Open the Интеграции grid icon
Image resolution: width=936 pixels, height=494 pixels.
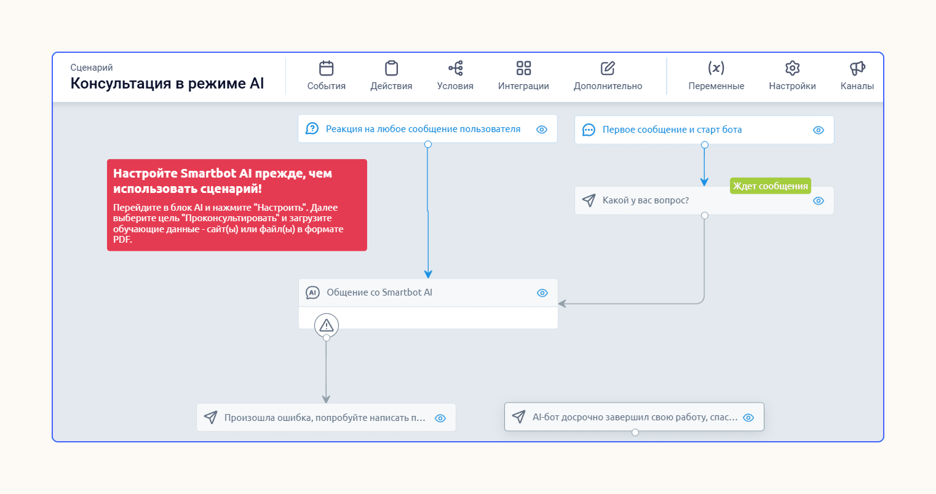tap(523, 68)
